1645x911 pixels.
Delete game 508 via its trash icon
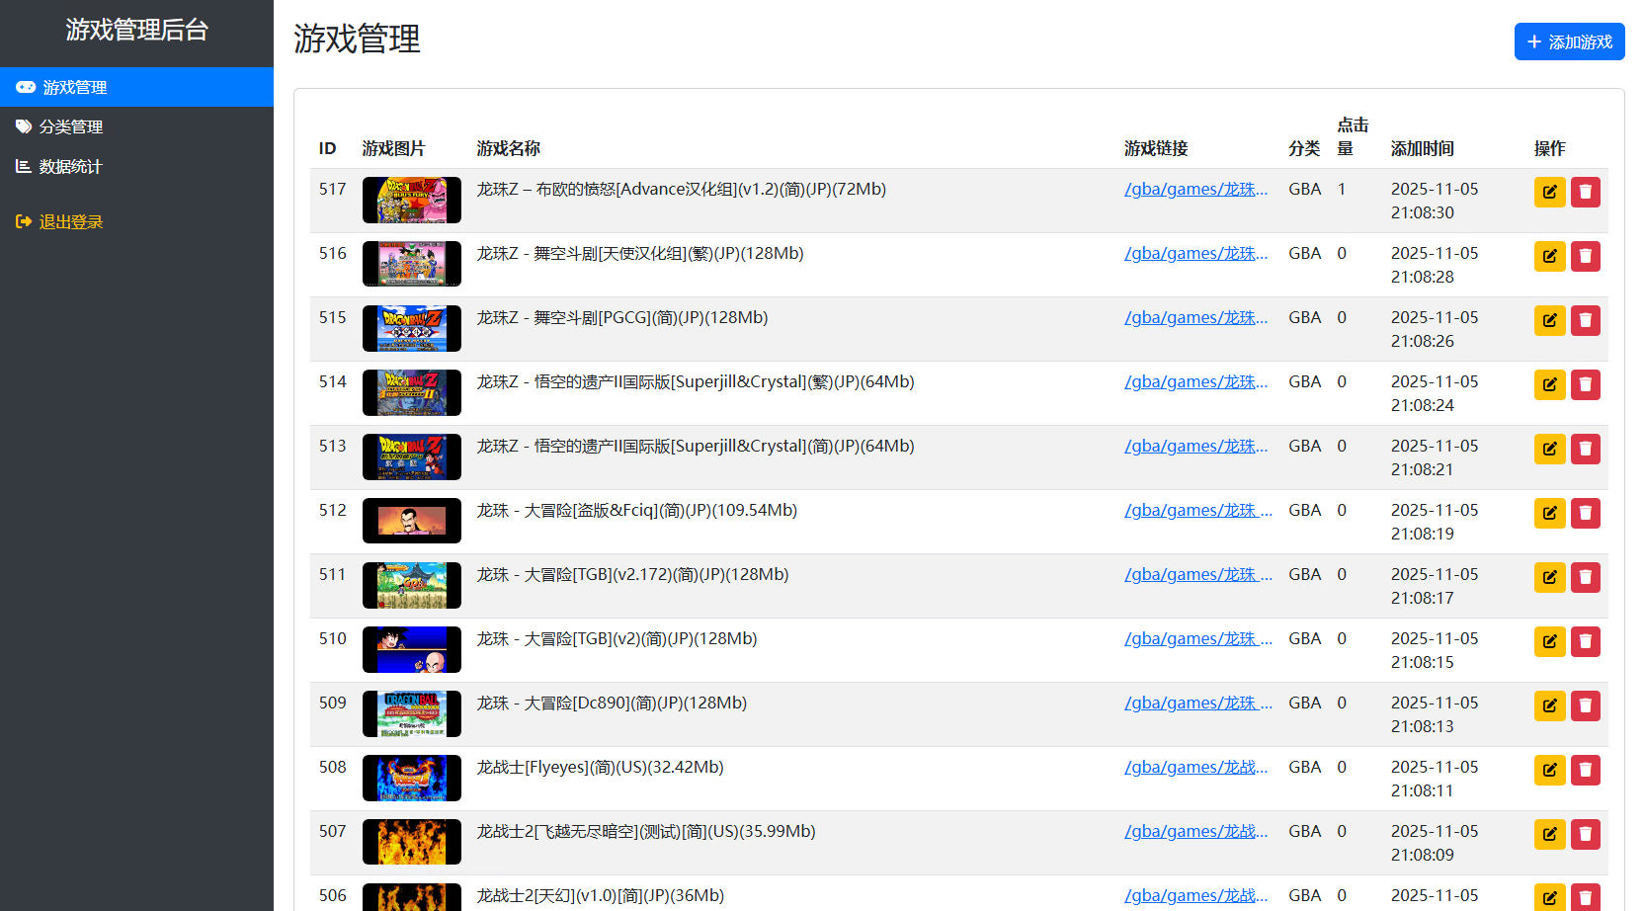click(1585, 770)
